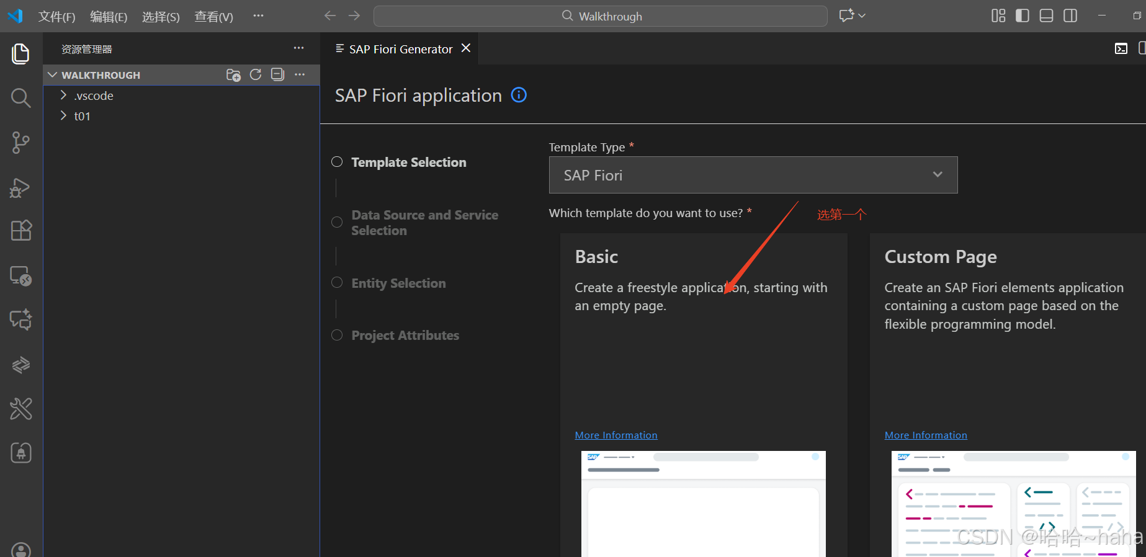Toggle primary side bar layout icon
Viewport: 1146px width, 557px height.
tap(1023, 16)
